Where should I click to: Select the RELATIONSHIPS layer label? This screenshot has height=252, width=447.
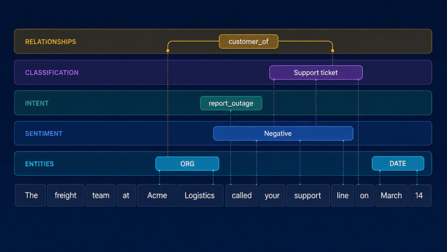pyautogui.click(x=51, y=42)
